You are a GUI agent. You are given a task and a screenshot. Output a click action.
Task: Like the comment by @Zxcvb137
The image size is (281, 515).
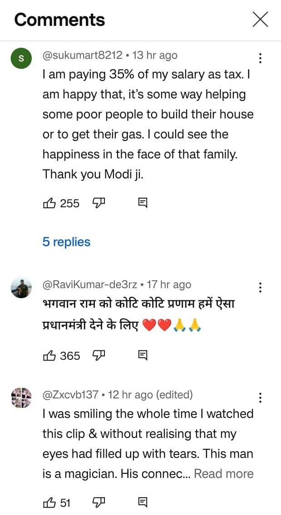tap(49, 502)
